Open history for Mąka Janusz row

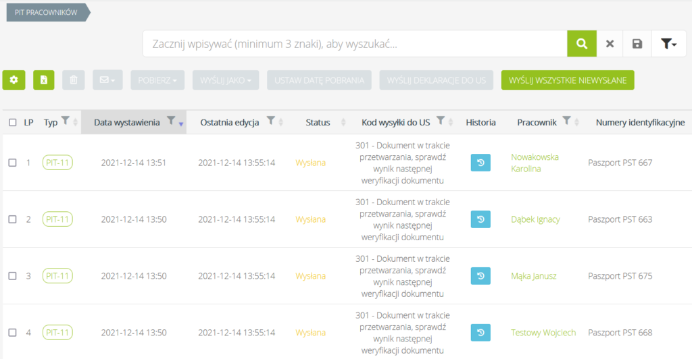(x=480, y=276)
